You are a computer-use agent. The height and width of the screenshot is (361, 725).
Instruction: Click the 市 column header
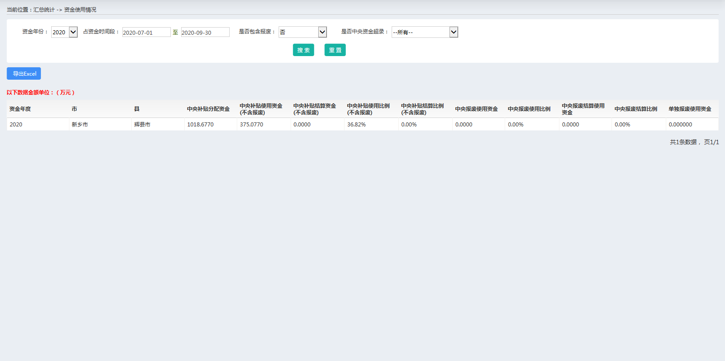[74, 109]
